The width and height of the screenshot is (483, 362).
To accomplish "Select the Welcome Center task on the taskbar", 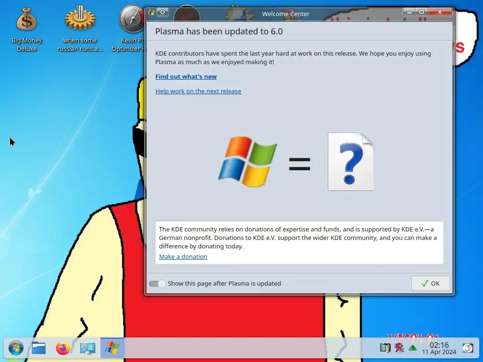I will [x=112, y=348].
